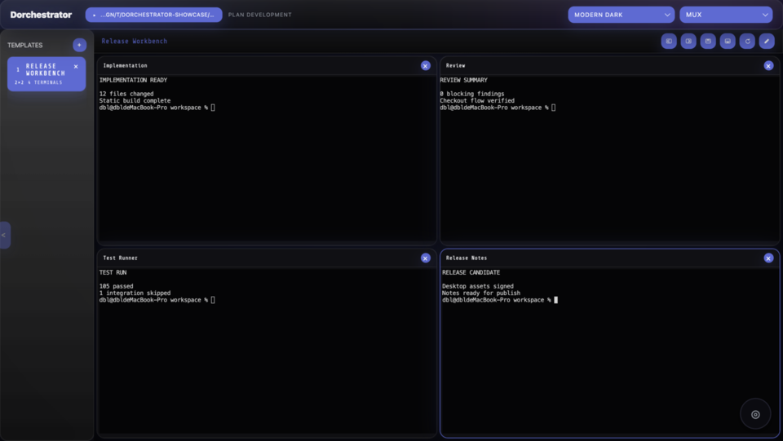
Task: Focus the Test Runner pane shell prompt
Action: click(x=157, y=300)
